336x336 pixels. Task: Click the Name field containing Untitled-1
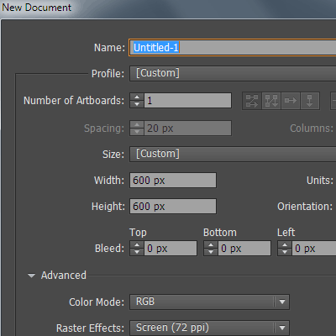point(233,48)
